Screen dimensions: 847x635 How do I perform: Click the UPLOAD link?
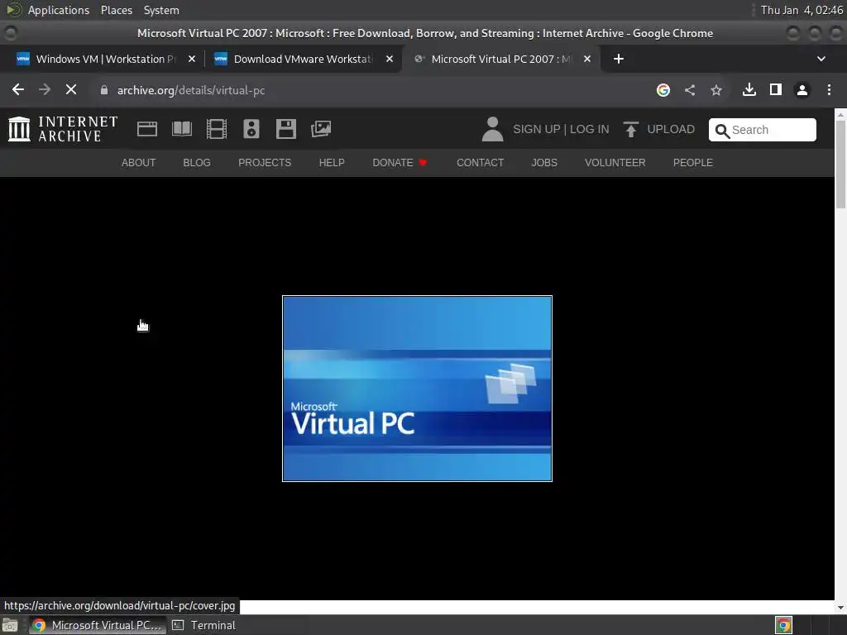(x=671, y=129)
